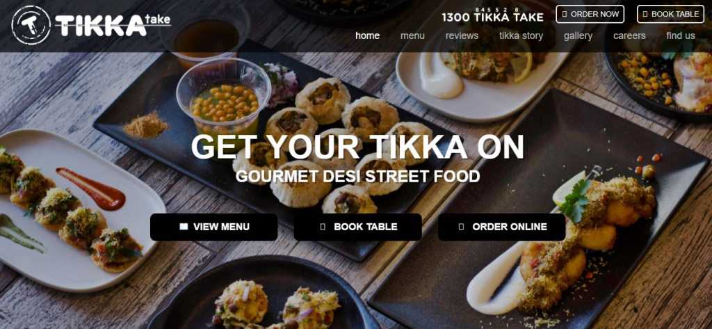Click the icon in header Book Table button

pyautogui.click(x=645, y=14)
